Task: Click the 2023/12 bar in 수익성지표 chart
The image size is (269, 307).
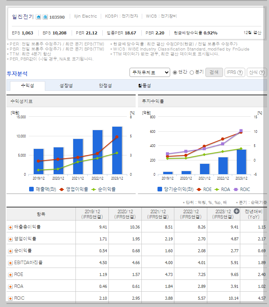Action: point(117,150)
